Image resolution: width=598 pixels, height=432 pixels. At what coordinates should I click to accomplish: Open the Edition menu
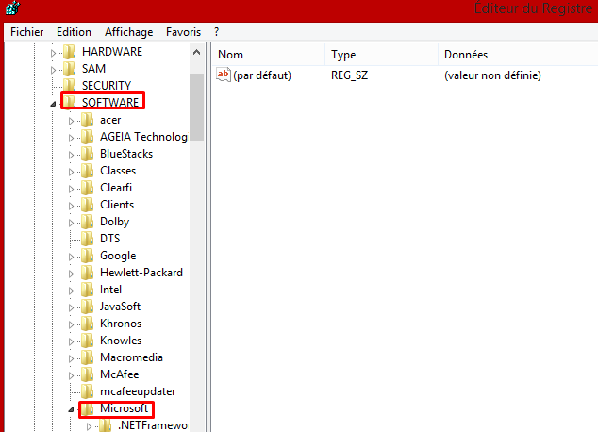[74, 32]
